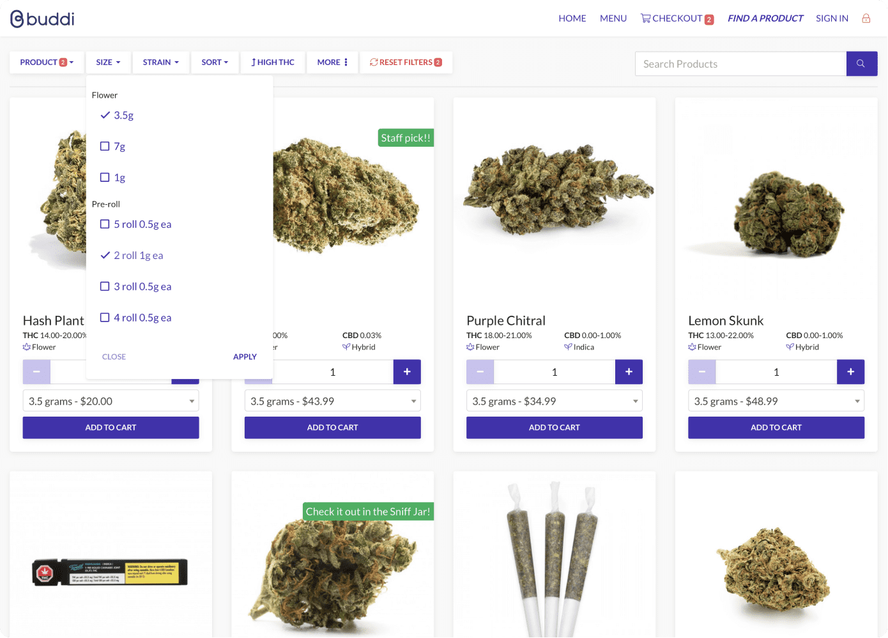The image size is (888, 638).
Task: Open Lemon Skunk 3.5 grams - $48.99 selector
Action: point(776,401)
